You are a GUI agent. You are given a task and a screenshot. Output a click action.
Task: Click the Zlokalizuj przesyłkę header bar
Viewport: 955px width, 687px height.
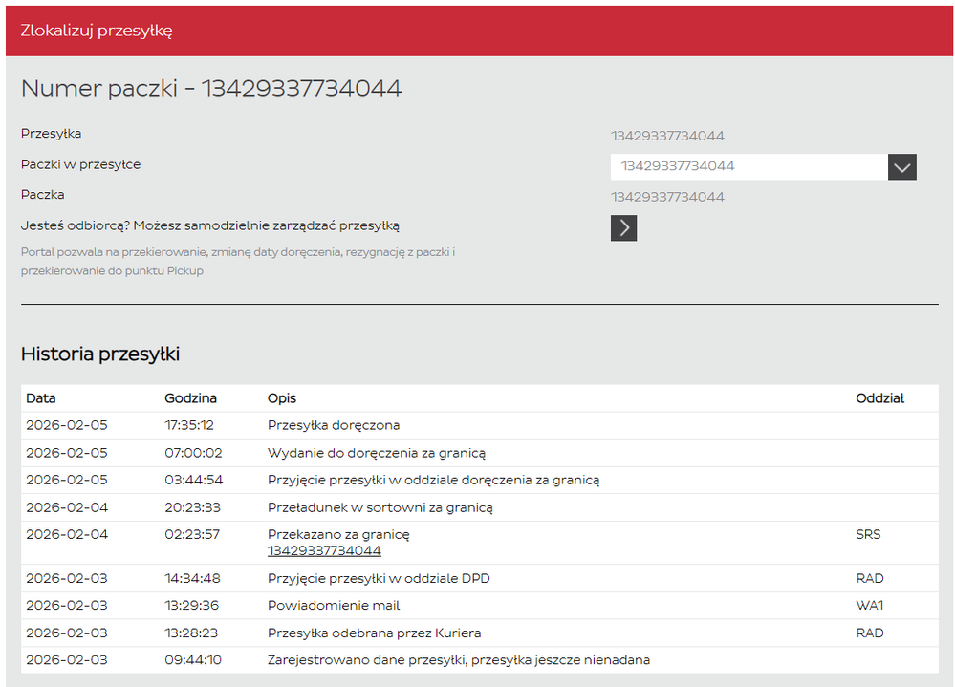point(95,30)
